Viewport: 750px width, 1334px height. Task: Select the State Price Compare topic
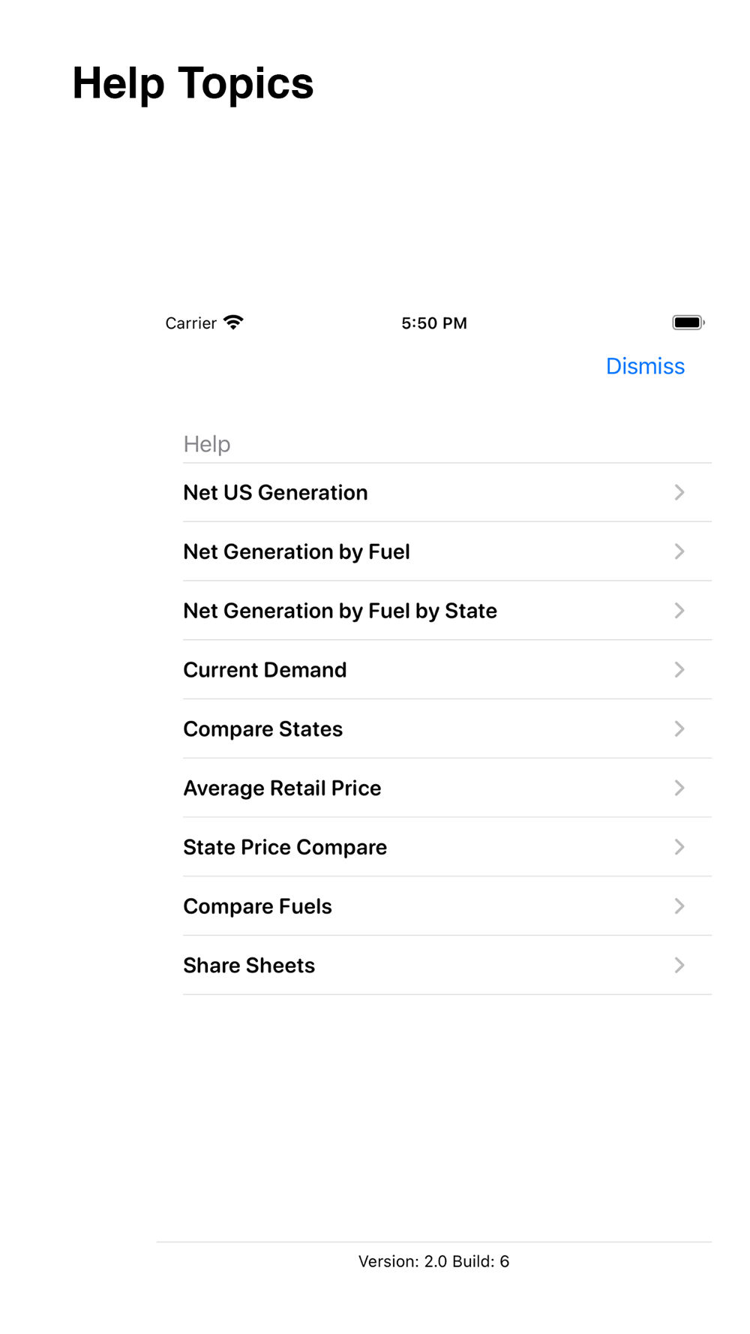[x=286, y=848]
